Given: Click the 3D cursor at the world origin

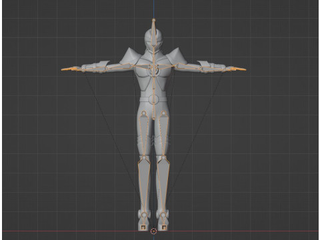Looking at the screenshot, I should (153, 231).
